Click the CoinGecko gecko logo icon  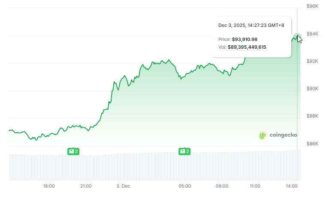coord(263,135)
